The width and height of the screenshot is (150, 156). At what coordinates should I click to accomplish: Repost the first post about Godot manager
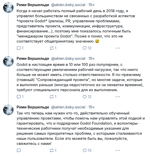tap(53, 48)
